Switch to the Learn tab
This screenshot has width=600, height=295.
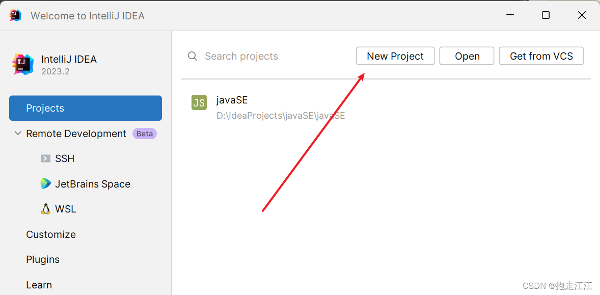click(x=39, y=285)
